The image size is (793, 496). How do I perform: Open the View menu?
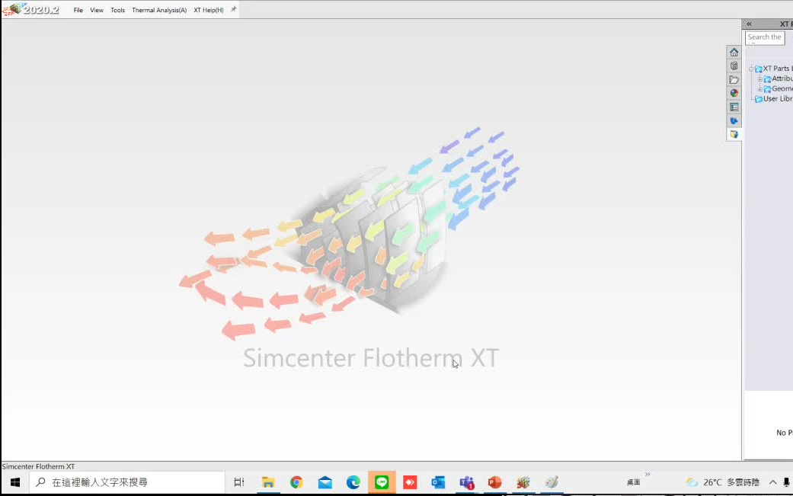pyautogui.click(x=97, y=10)
